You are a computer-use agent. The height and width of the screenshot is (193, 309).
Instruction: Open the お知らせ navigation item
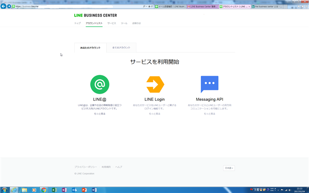coord(136,23)
